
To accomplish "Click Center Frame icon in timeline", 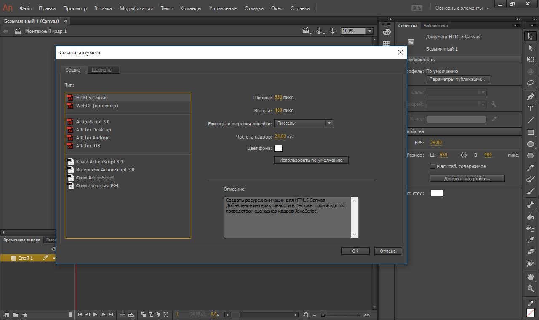I will (123, 315).
